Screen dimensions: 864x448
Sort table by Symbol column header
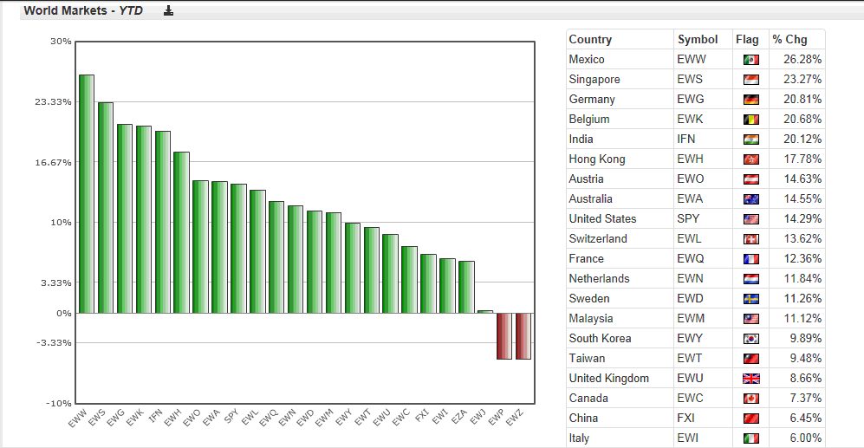(698, 40)
